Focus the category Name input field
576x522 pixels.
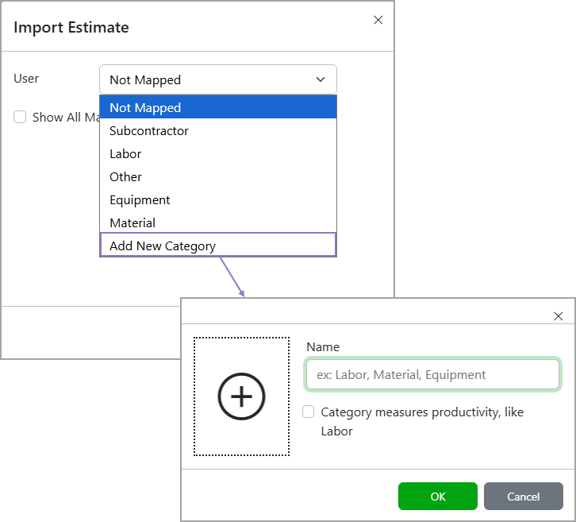tap(432, 374)
